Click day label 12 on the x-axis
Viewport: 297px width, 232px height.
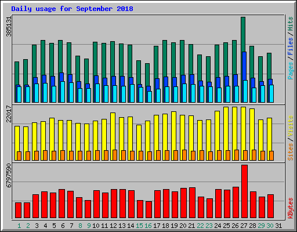pos(113,226)
